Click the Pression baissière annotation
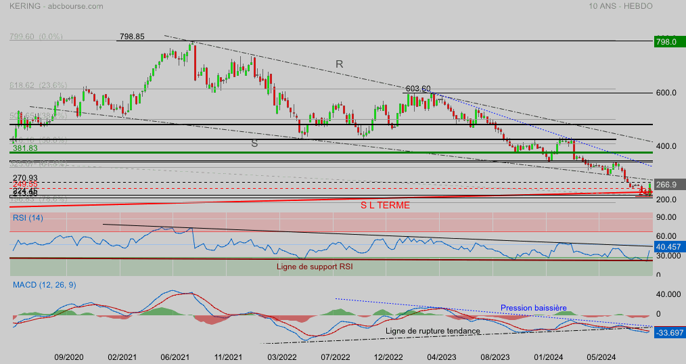Image resolution: width=686 pixels, height=364 pixels. coord(533,308)
